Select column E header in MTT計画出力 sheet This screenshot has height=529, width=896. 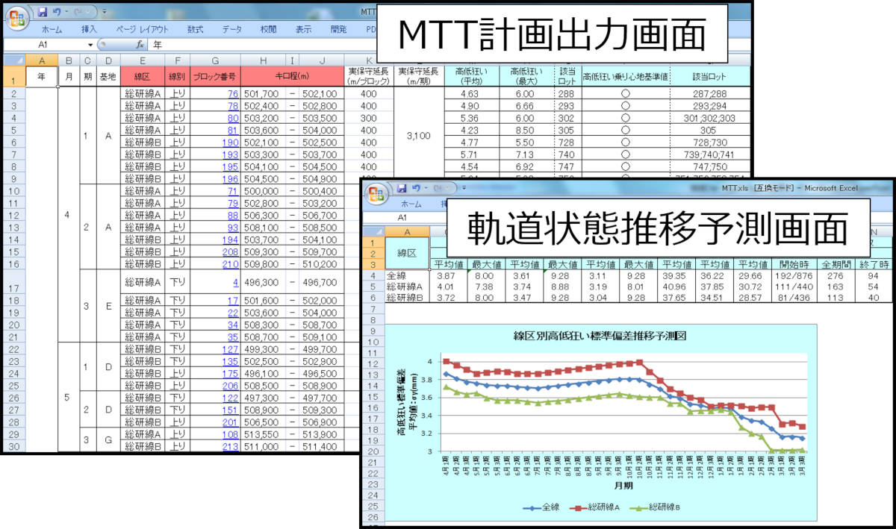[142, 60]
